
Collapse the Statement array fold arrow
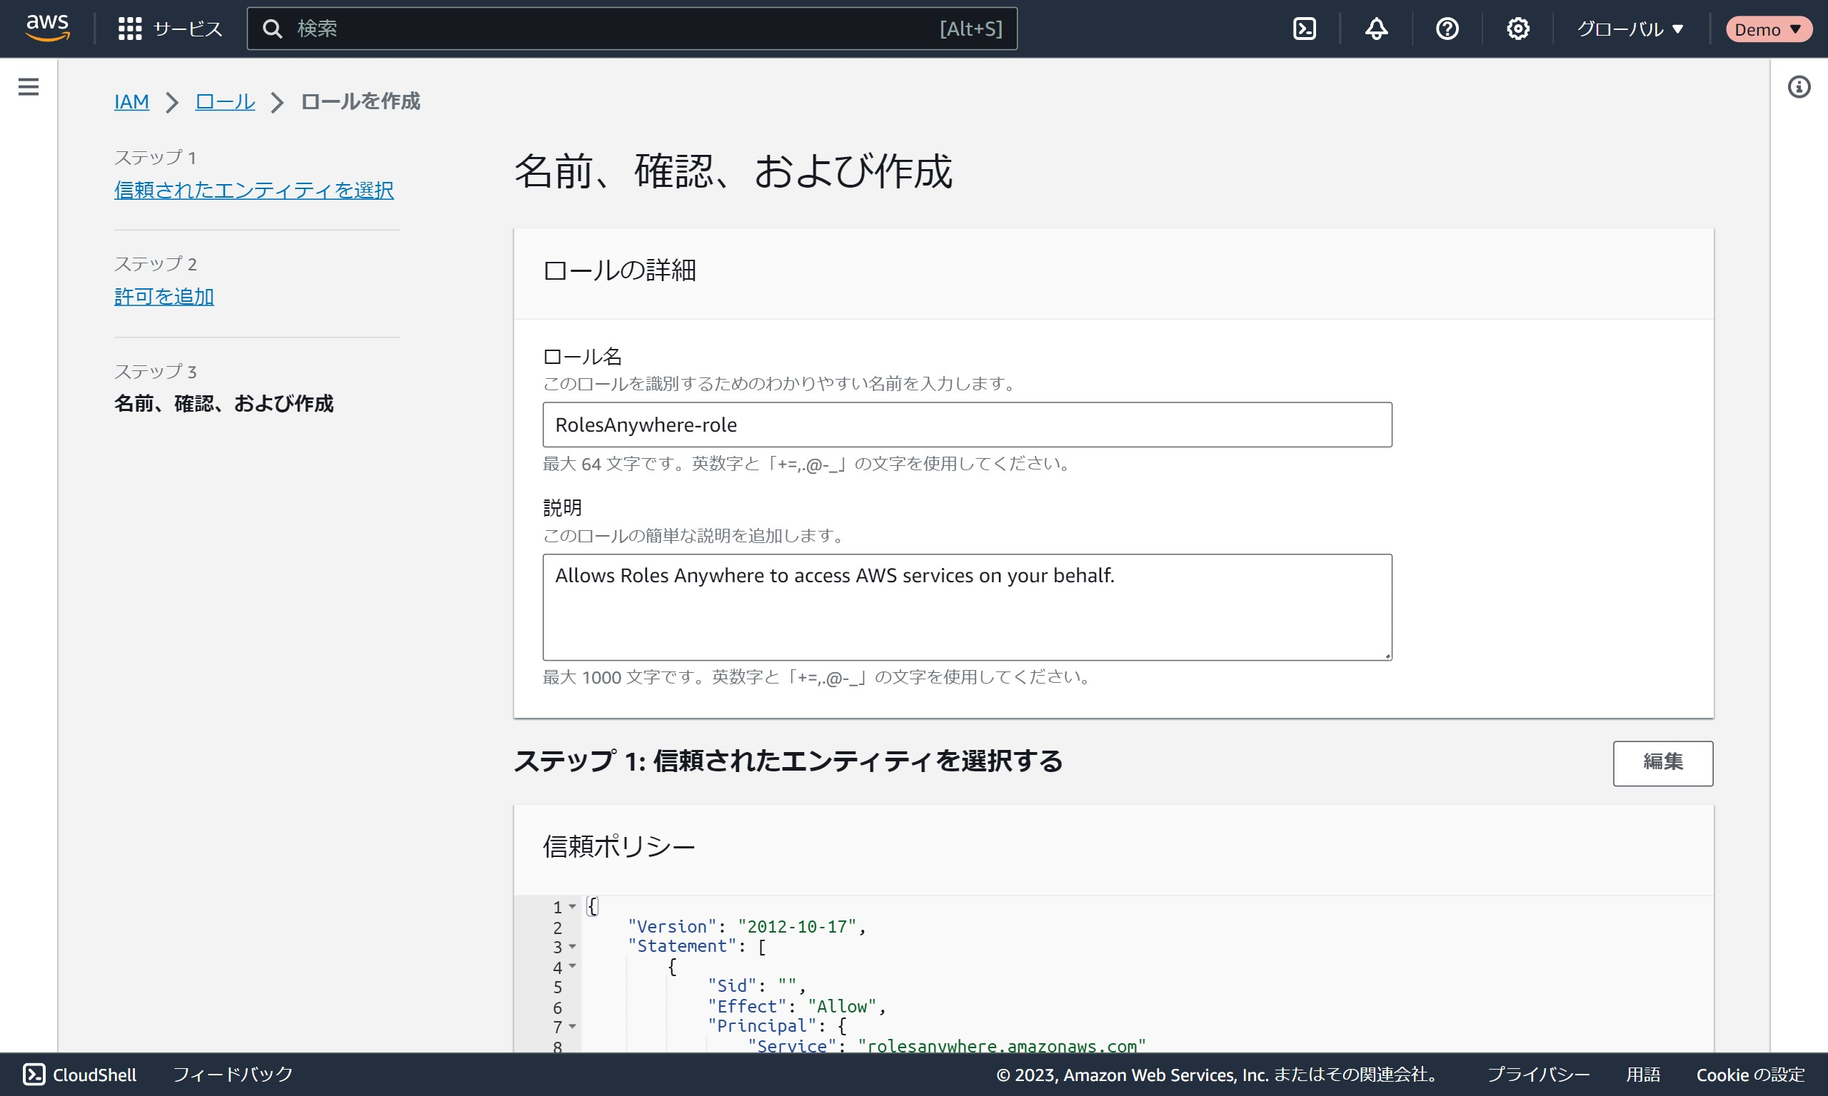pyautogui.click(x=573, y=947)
